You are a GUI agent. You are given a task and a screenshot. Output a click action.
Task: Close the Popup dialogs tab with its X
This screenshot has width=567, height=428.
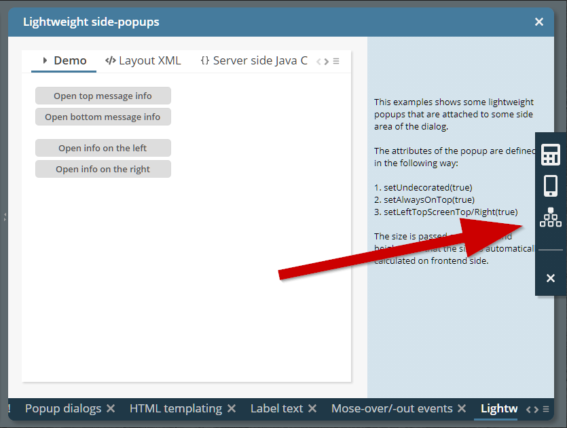(110, 408)
